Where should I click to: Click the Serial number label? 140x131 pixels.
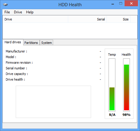click(x=16, y=68)
